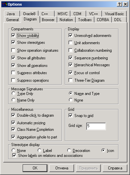Click the Options dialog title bar icon
This screenshot has height=175, width=130.
tap(4, 4)
